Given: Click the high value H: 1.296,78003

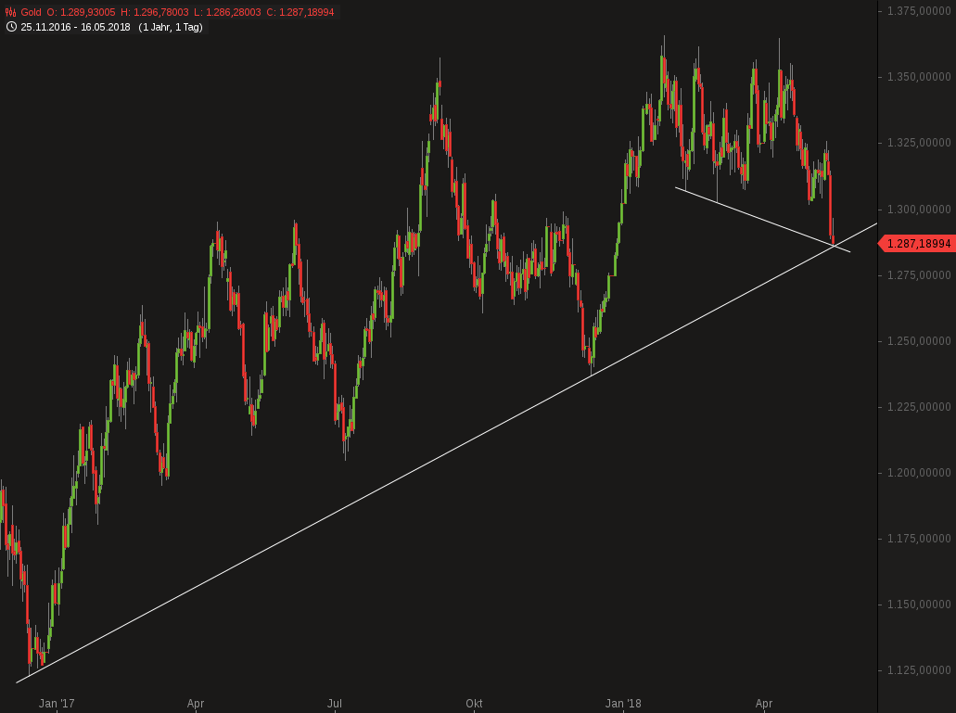Looking at the screenshot, I should pos(155,12).
